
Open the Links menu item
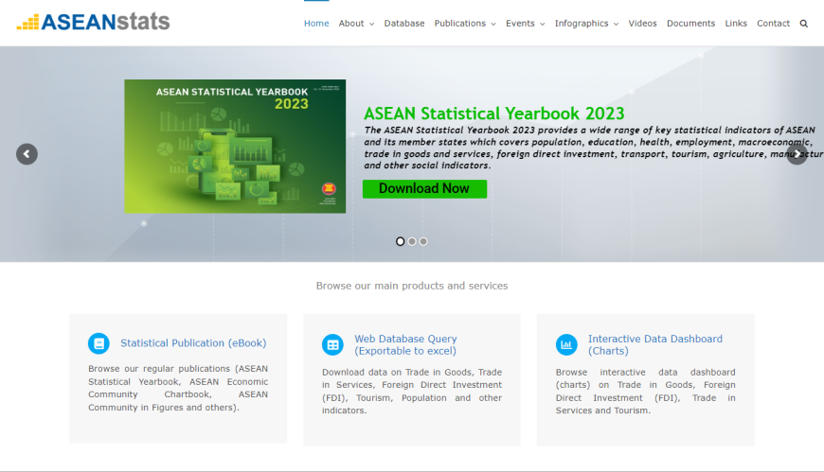736,24
